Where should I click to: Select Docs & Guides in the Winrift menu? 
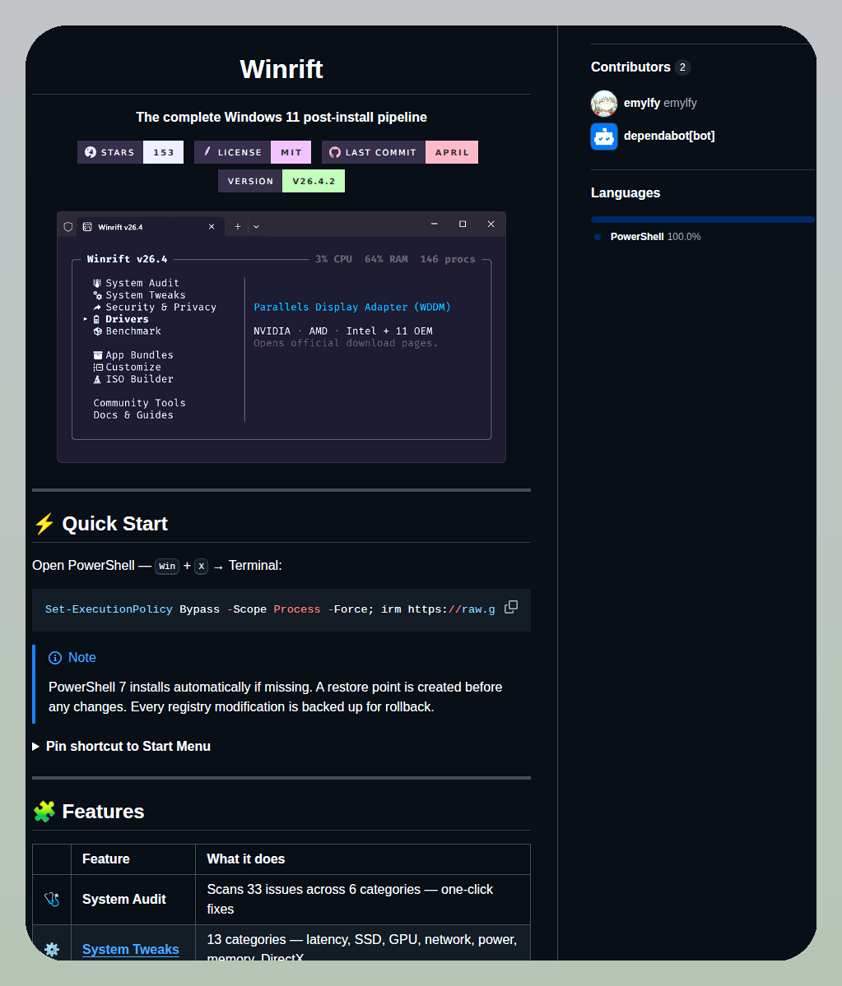pyautogui.click(x=133, y=414)
